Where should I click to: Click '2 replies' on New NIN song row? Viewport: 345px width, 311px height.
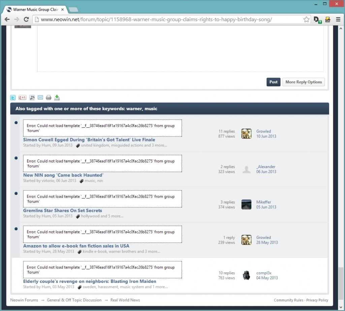point(227,166)
